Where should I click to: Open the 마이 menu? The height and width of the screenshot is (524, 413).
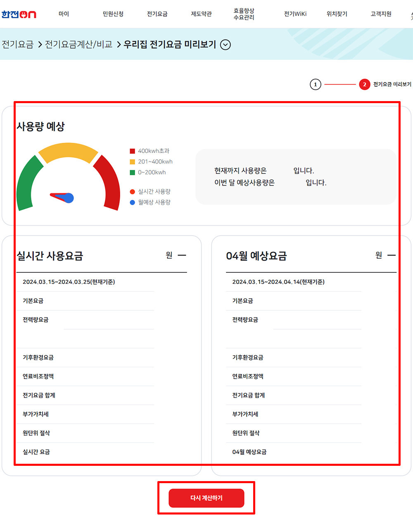64,14
